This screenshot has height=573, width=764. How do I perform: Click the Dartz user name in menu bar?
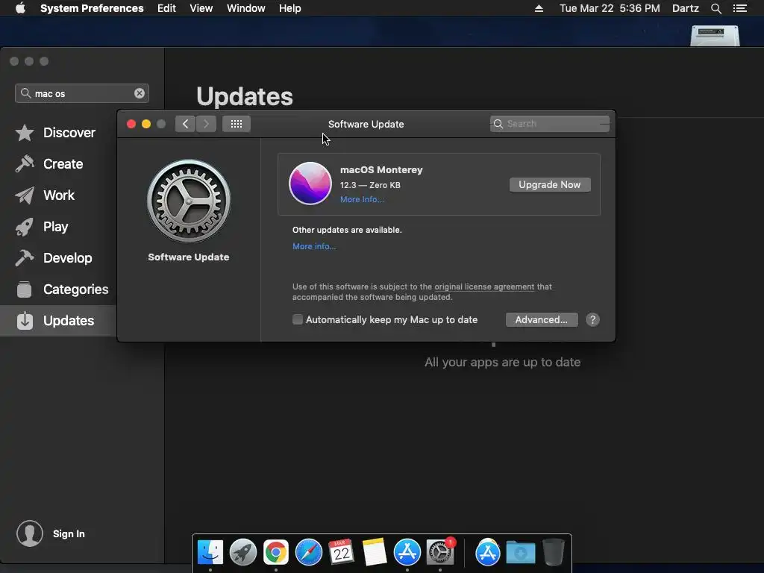click(x=685, y=8)
